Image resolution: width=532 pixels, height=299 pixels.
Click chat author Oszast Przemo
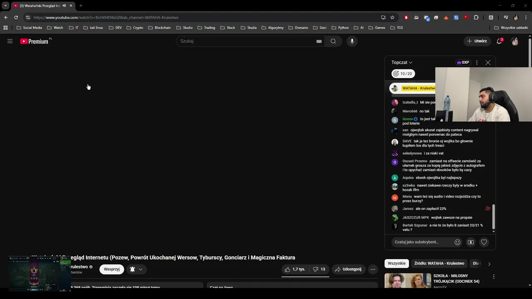415,161
